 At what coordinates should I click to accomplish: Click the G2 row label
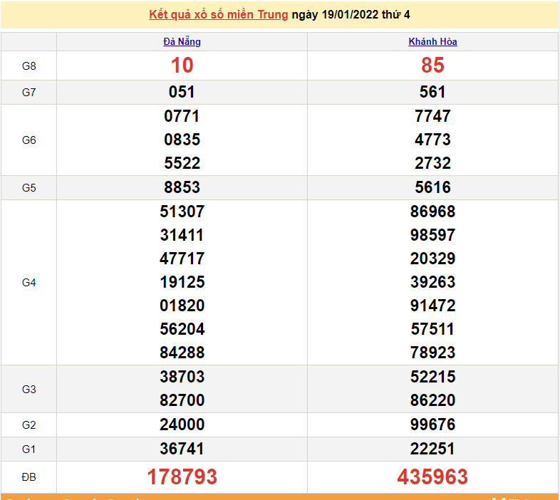pyautogui.click(x=29, y=425)
